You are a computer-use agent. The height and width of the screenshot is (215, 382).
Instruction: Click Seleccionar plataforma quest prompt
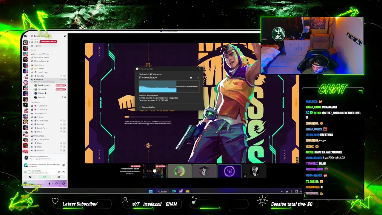click(45, 158)
